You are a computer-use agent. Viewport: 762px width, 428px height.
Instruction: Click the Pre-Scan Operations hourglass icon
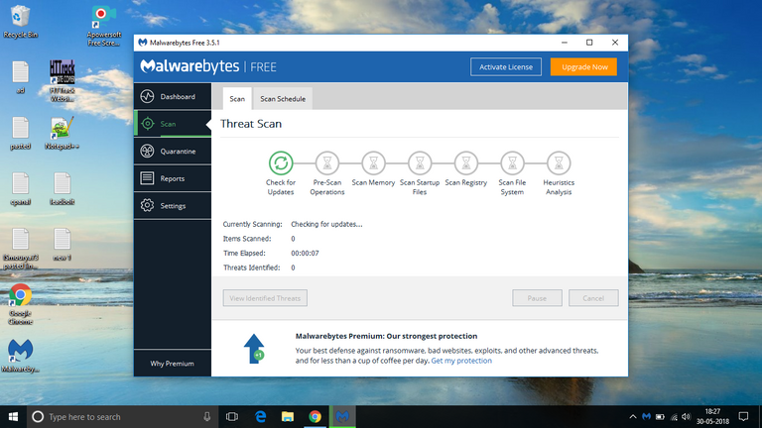[327, 163]
